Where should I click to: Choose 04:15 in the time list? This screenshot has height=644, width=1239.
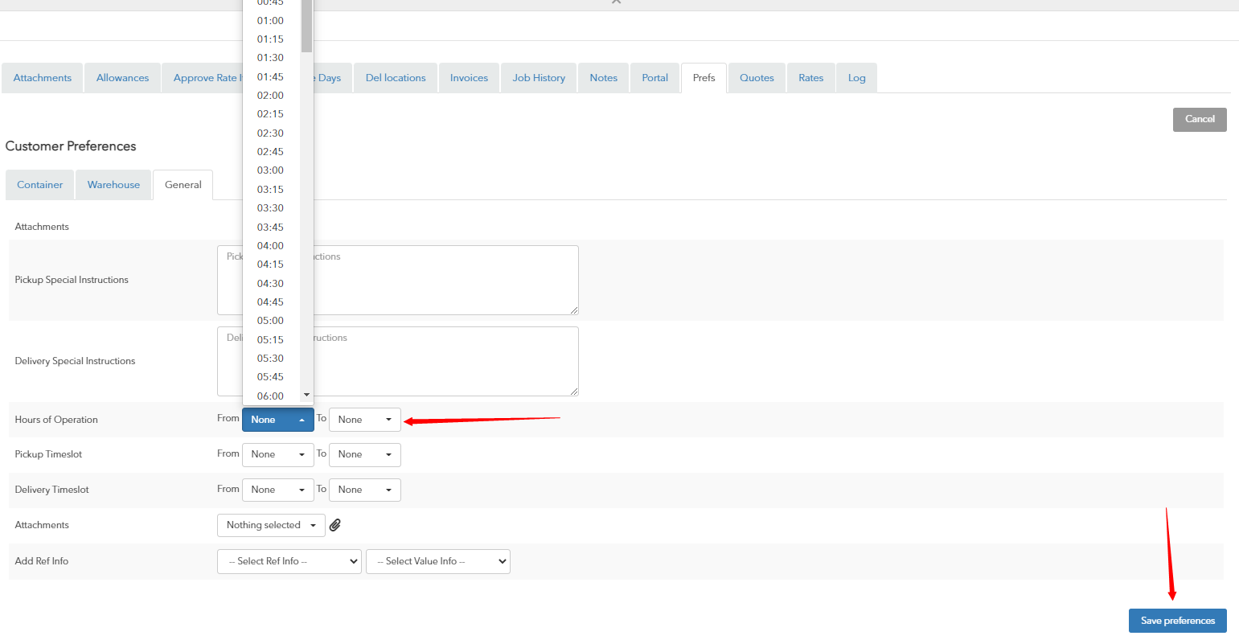click(272, 265)
